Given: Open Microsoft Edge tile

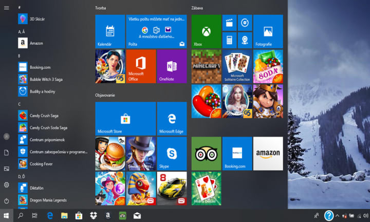Looking at the screenshot, I should click(172, 119).
